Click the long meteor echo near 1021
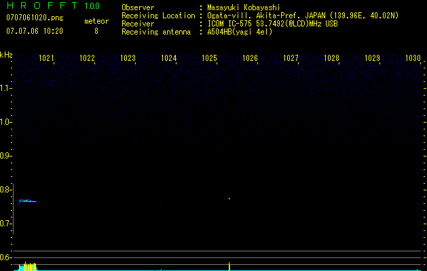Screen dimensions: 427x271 [29, 201]
